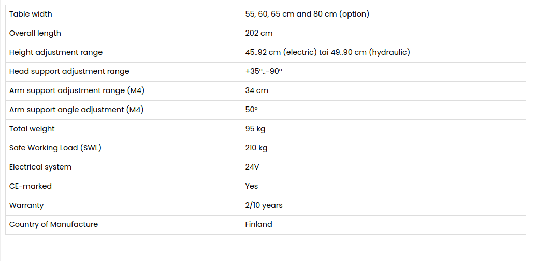Viewport: 536px width, 261px height.
Task: Click the "Electrical system" row label
Action: pos(40,167)
